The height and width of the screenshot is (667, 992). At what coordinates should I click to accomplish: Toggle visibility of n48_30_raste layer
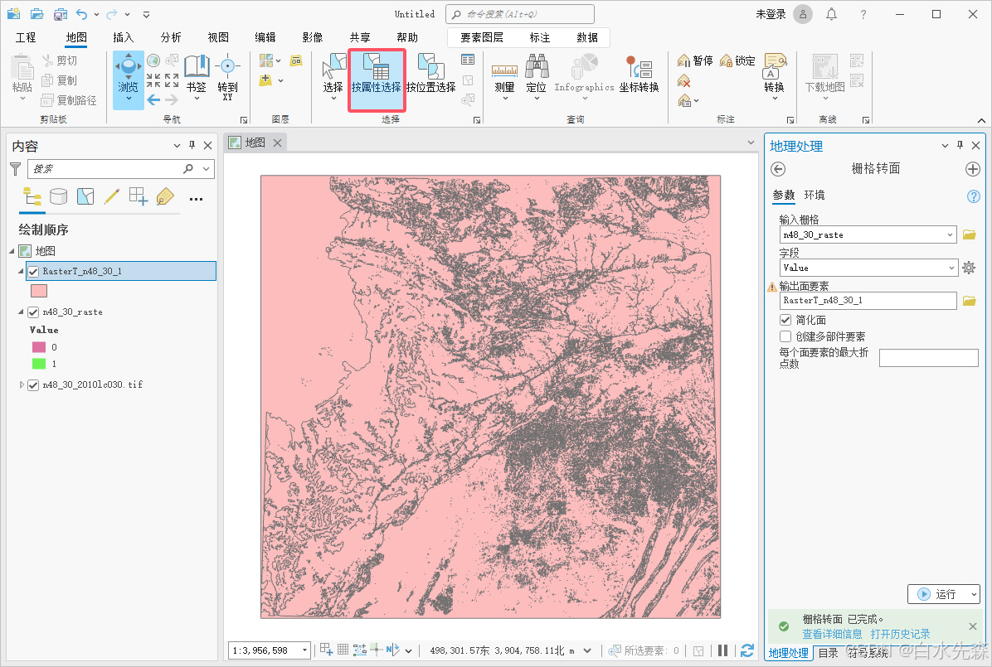coord(34,312)
